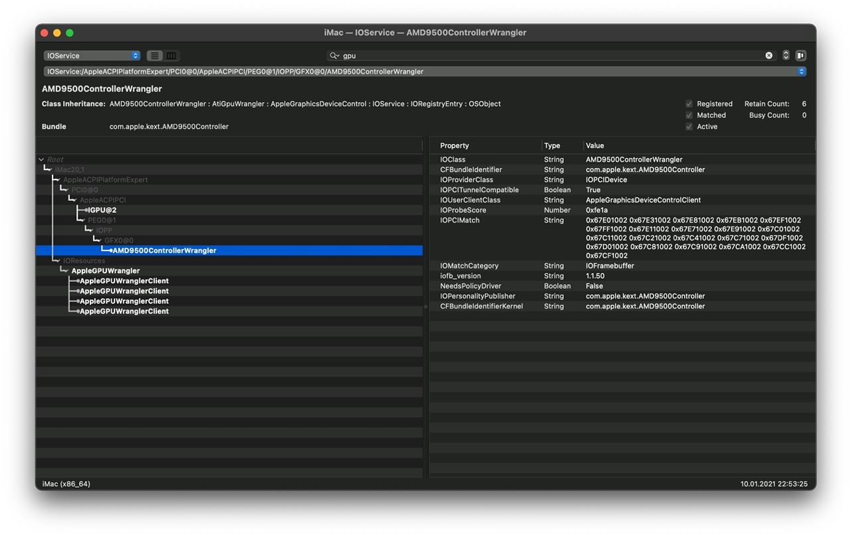
Task: Toggle the side panel button
Action: click(801, 56)
